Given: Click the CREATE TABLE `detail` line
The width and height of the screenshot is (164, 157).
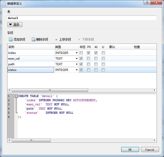Looking at the screenshot, I should [x=38, y=96].
